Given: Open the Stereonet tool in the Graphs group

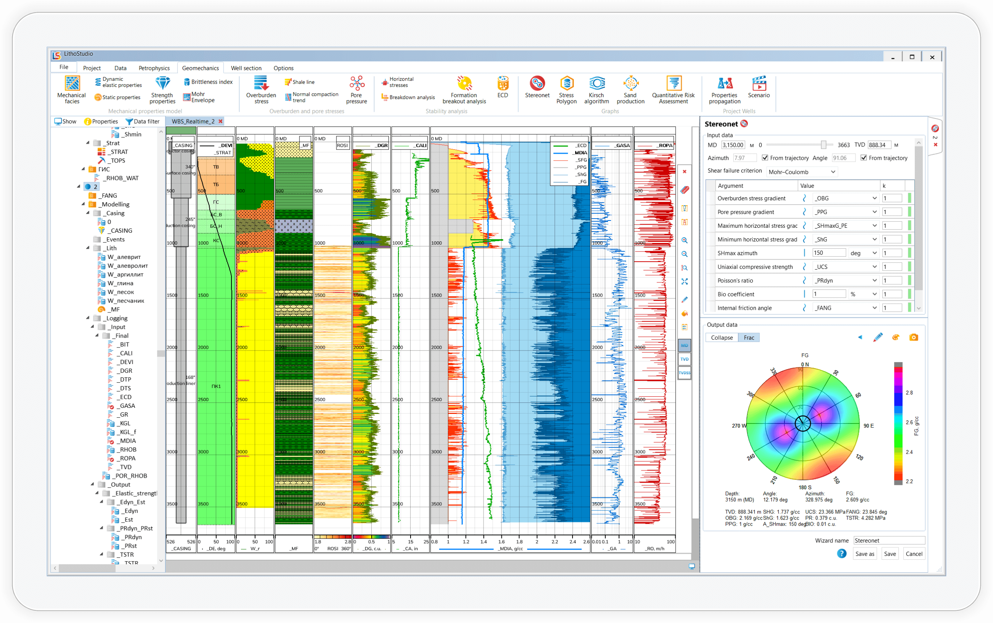Looking at the screenshot, I should click(x=537, y=89).
